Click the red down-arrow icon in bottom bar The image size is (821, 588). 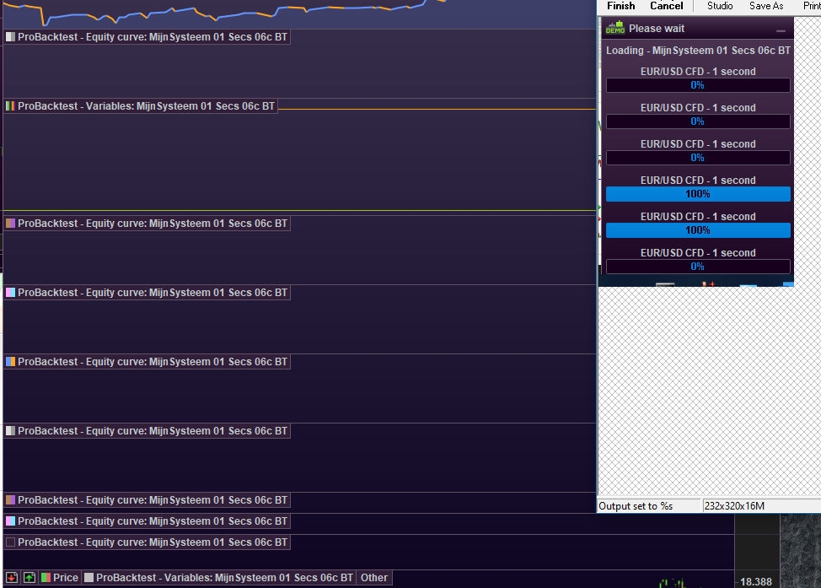click(x=12, y=578)
